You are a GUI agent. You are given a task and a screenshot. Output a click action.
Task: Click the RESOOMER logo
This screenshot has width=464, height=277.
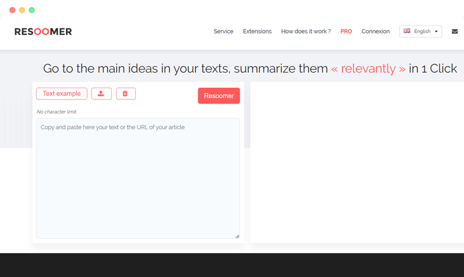(43, 31)
